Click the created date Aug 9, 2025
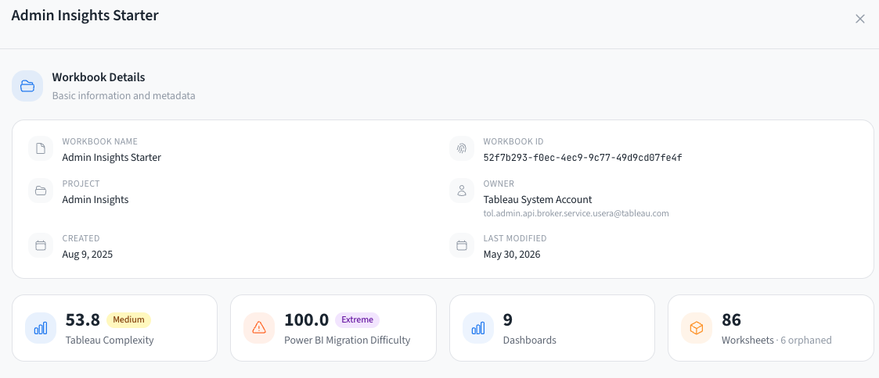 click(x=88, y=255)
